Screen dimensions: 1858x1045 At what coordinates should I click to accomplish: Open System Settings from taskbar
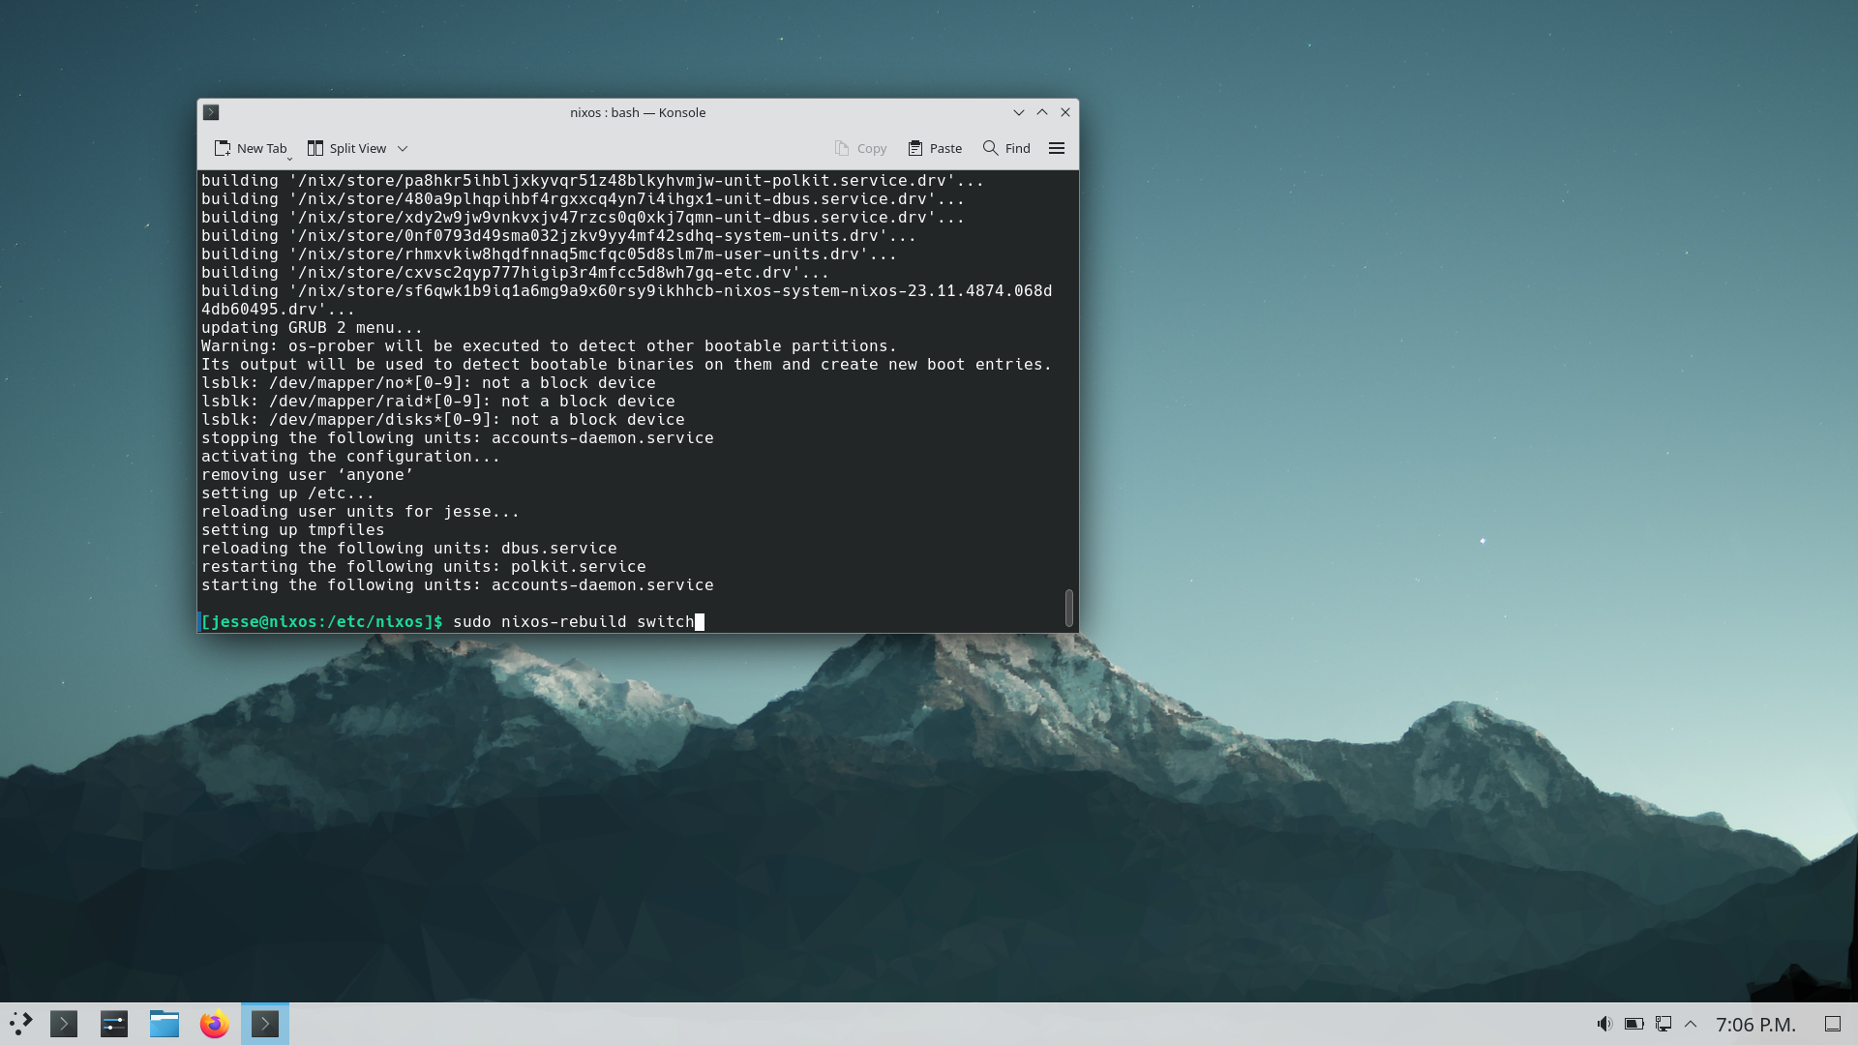[114, 1024]
